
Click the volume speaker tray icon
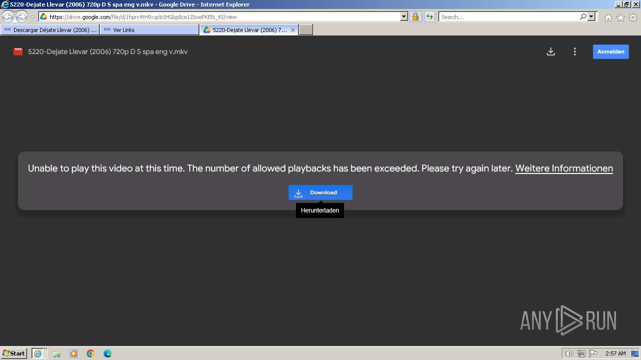[569, 353]
